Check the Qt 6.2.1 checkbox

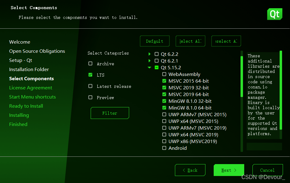click(157, 61)
